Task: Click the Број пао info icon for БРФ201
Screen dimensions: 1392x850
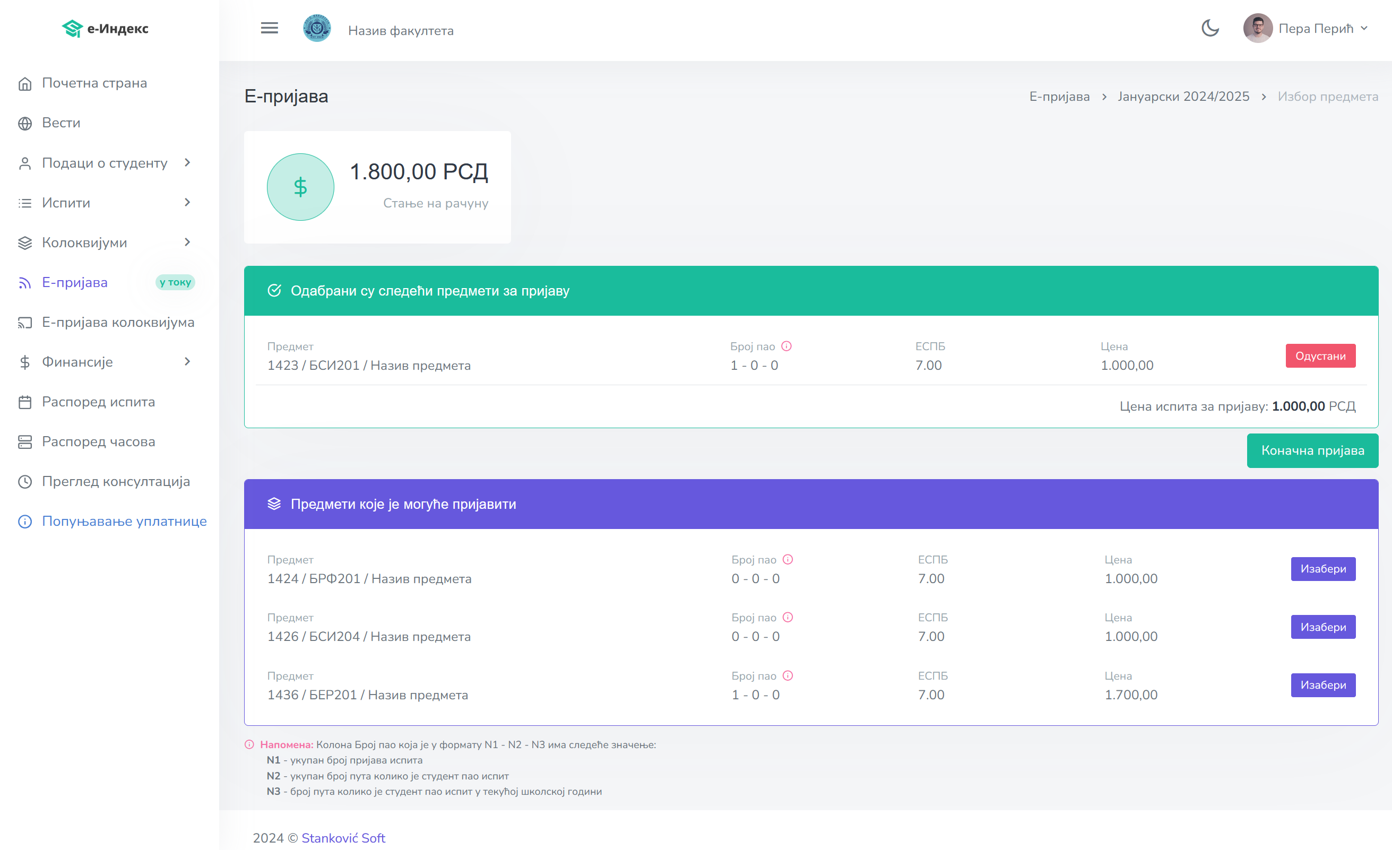Action: click(788, 559)
